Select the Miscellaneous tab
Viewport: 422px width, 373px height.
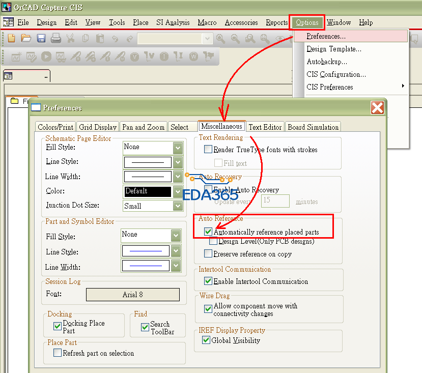point(221,126)
